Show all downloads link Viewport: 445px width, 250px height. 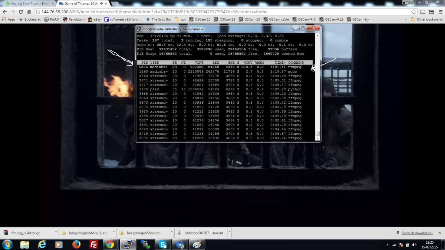coord(417,233)
